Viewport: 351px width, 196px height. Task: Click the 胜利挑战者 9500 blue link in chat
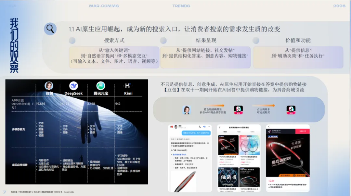coord(179,155)
